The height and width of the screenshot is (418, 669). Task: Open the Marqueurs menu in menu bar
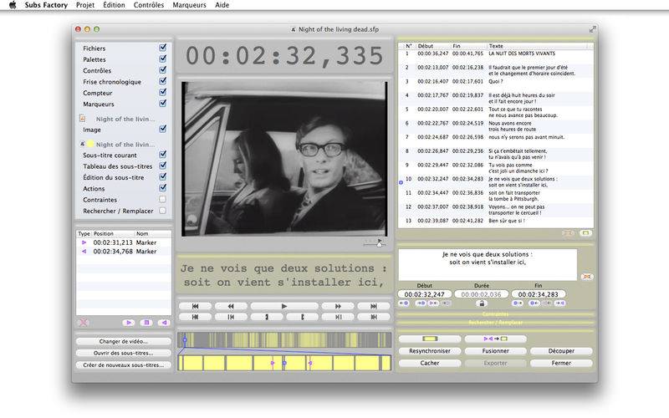coord(189,5)
